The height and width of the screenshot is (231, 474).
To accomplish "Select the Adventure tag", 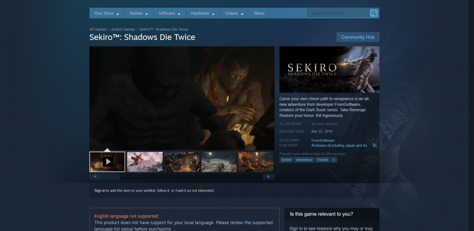I will 304,160.
